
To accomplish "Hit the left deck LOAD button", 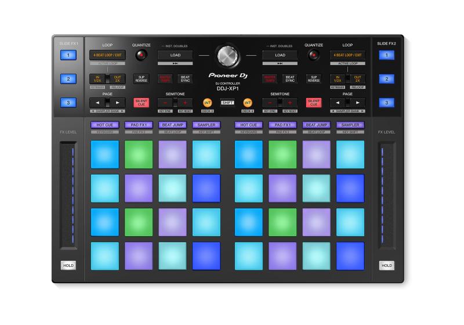I will tap(175, 55).
